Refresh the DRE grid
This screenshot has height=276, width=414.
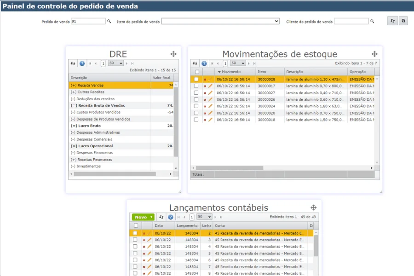73,63
